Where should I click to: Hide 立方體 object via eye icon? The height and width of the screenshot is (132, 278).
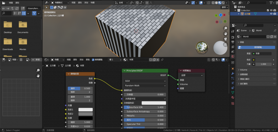(271, 14)
